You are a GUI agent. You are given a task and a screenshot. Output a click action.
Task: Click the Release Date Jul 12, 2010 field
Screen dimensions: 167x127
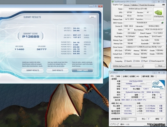tap(129, 19)
